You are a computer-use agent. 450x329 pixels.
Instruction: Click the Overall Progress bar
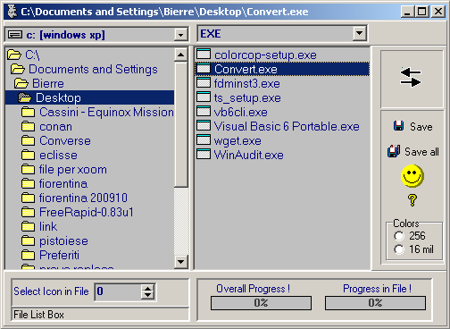coord(261,303)
